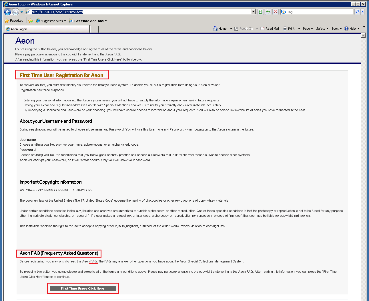369x301 pixels.
Task: Click the Back navigation arrow
Action: tap(7, 12)
